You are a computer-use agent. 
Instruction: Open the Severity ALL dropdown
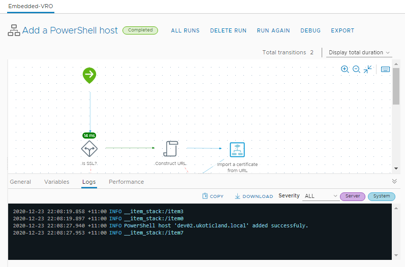[321, 196]
